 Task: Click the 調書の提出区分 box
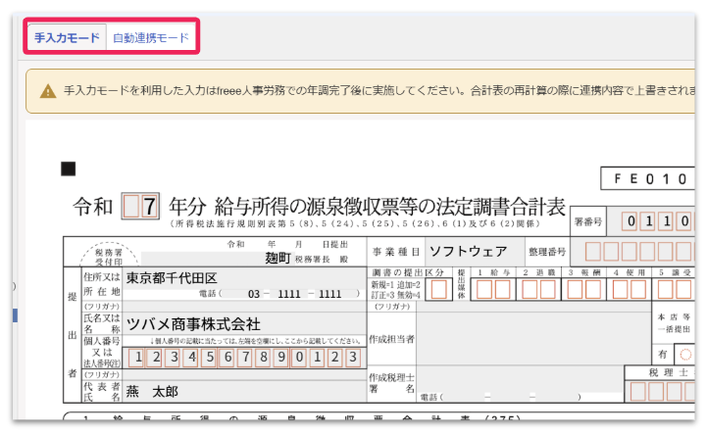(x=438, y=290)
